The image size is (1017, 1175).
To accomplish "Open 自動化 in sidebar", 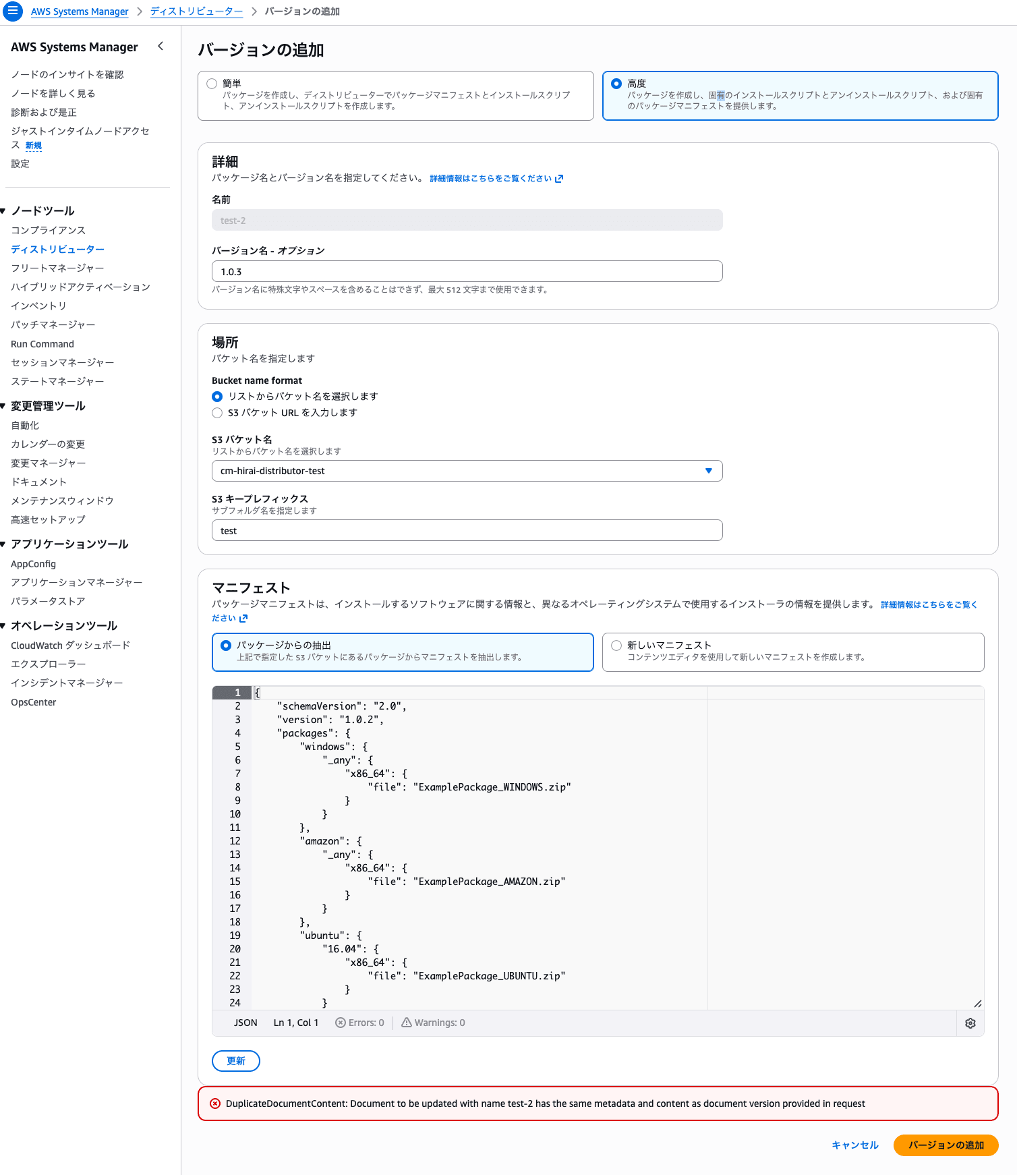I will [x=25, y=425].
